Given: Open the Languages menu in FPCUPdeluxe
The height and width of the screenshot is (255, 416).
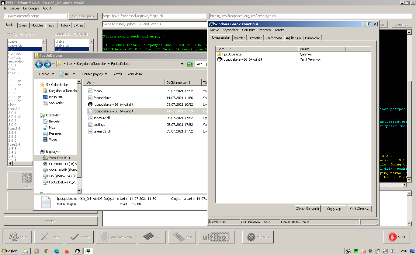Looking at the screenshot, I should tap(31, 8).
